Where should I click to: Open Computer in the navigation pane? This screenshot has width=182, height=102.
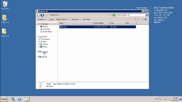pos(45,52)
